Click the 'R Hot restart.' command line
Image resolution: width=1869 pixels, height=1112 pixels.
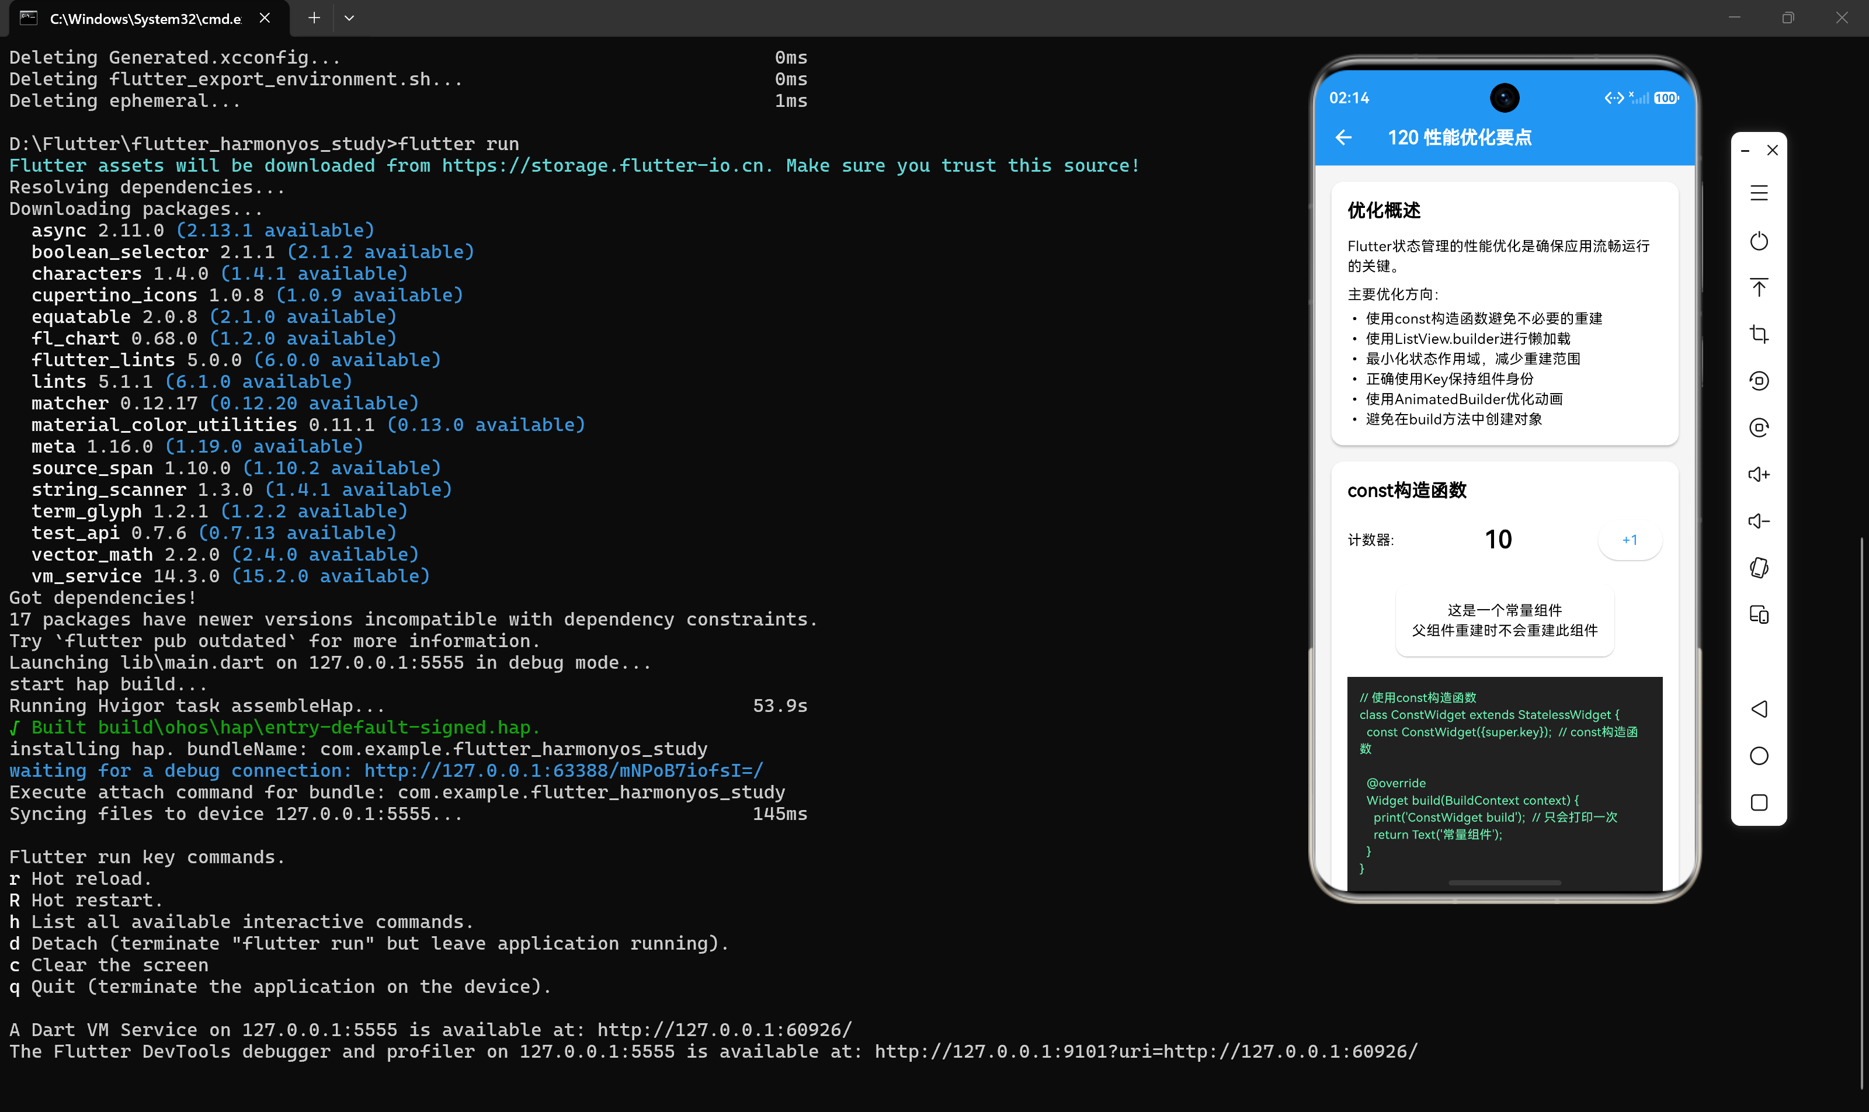click(86, 900)
